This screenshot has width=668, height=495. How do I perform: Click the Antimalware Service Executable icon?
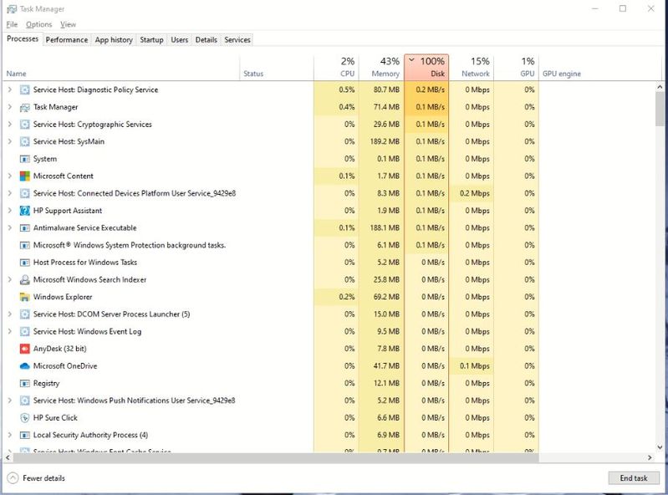25,228
